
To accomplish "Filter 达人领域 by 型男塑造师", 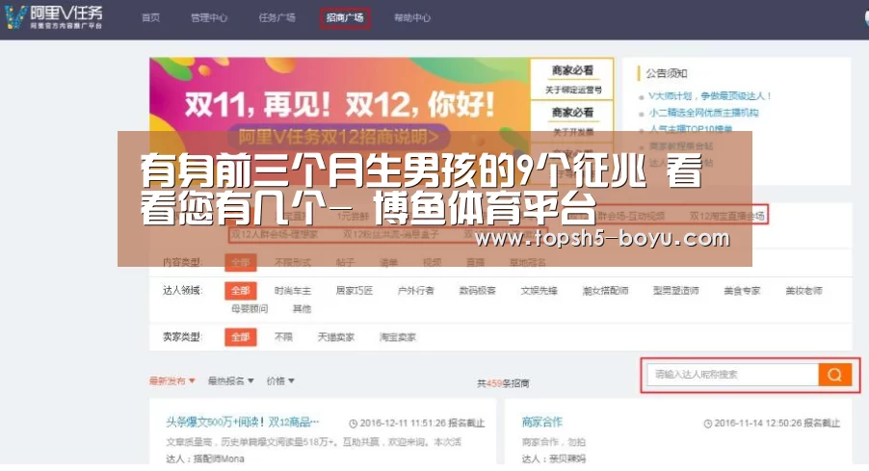I will 675,290.
